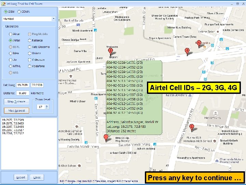Choose the Reliance operator
Image resolution: width=246 pixels, height=185 pixels.
pyautogui.click(x=29, y=40)
